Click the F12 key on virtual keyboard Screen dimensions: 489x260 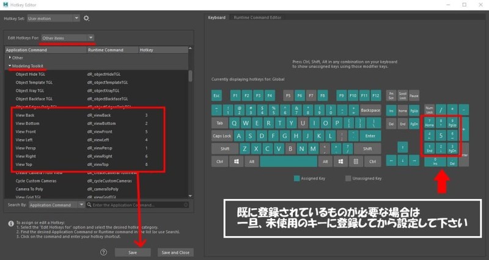click(376, 96)
